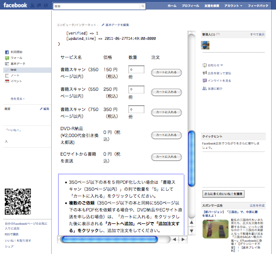Click the notes icon beside ノート
Image resolution: width=276 pixels, height=254 pixels.
point(7,76)
